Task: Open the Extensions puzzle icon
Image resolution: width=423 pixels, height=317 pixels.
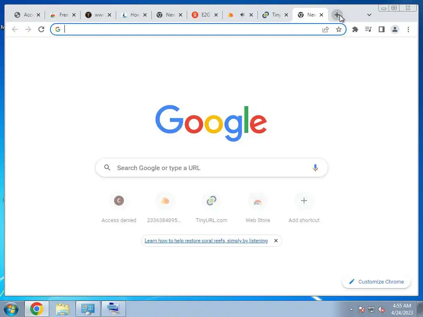Action: click(x=355, y=29)
